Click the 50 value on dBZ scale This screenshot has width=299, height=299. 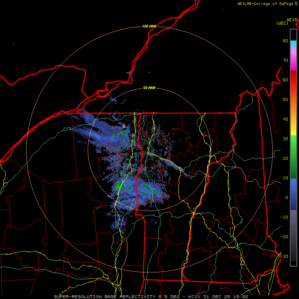pyautogui.click(x=285, y=100)
